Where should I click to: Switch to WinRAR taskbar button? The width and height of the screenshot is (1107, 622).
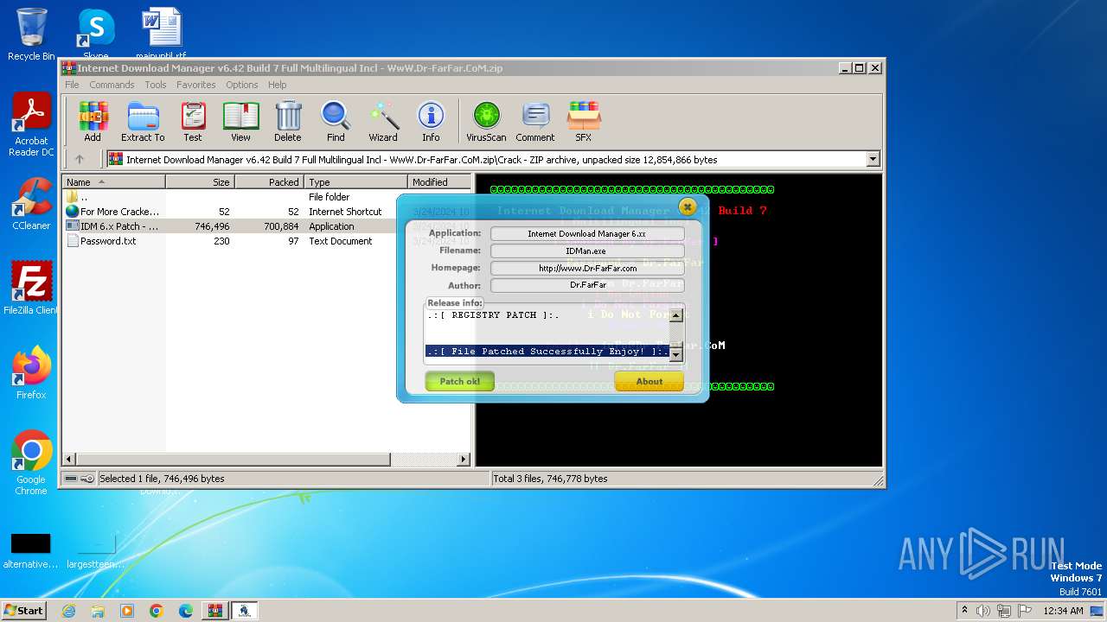pyautogui.click(x=215, y=611)
